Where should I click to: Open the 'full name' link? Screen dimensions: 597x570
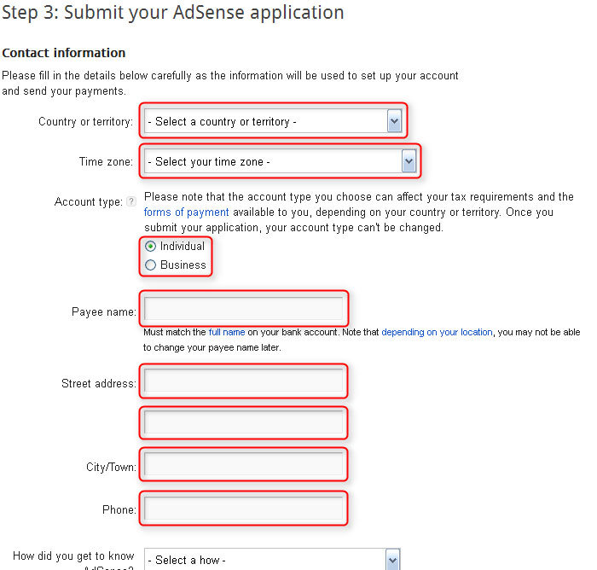pos(227,332)
